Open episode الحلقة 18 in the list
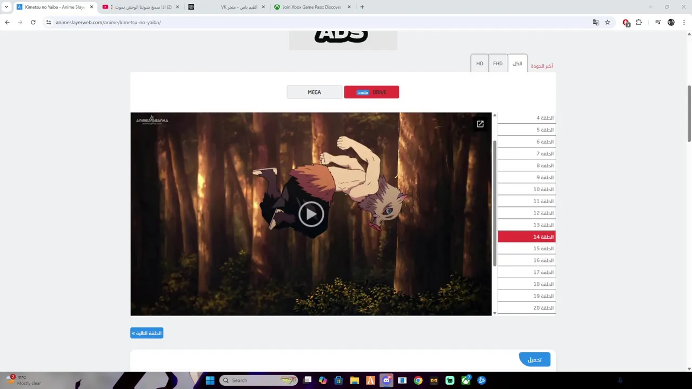Viewport: 692px width, 389px height. point(527,284)
